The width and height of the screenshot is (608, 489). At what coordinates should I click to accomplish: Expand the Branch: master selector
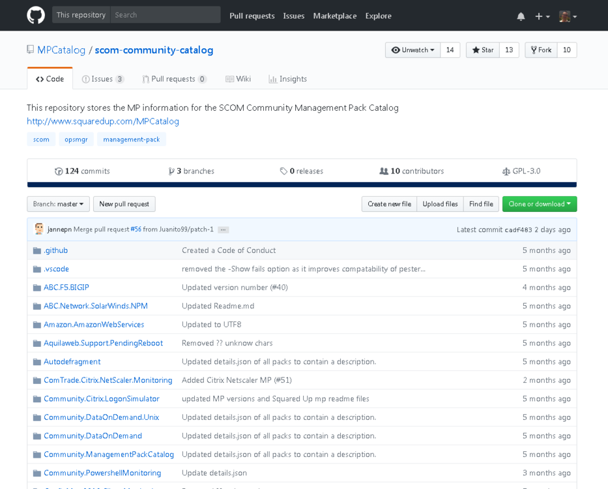pos(58,204)
